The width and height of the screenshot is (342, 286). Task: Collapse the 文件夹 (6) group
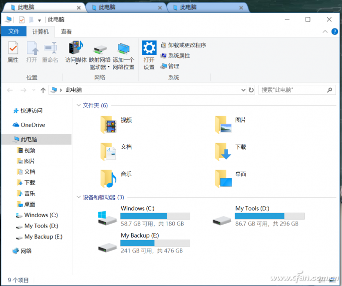[x=78, y=105]
